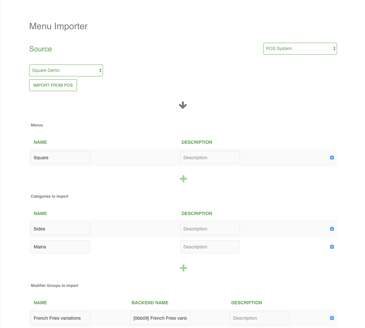
Task: Click inside the Square menu name field
Action: pos(60,158)
